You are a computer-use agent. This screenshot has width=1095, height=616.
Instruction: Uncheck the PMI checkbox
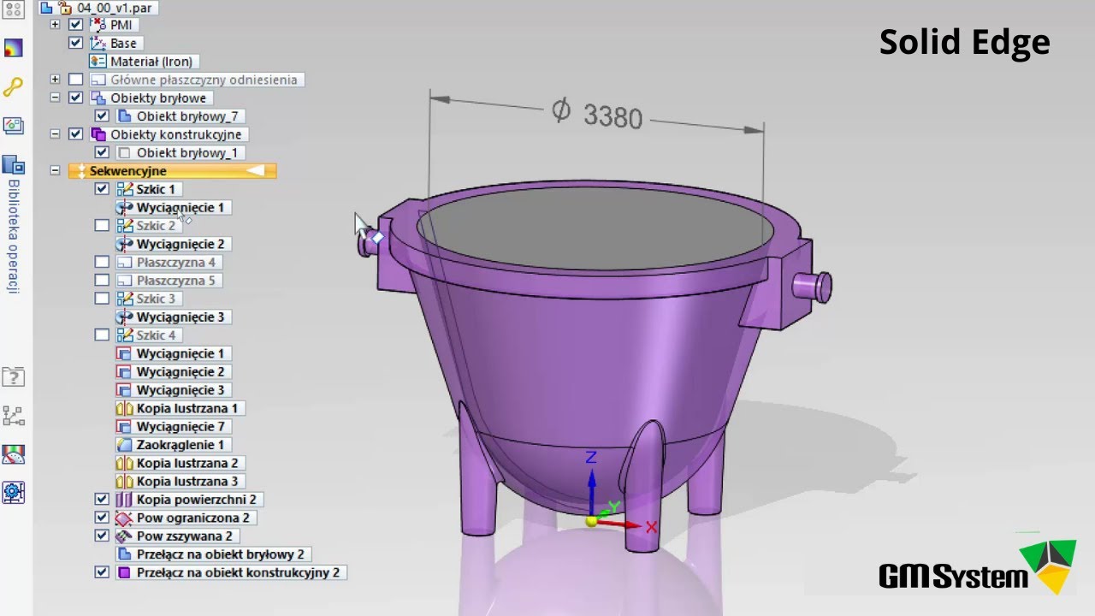tap(75, 25)
